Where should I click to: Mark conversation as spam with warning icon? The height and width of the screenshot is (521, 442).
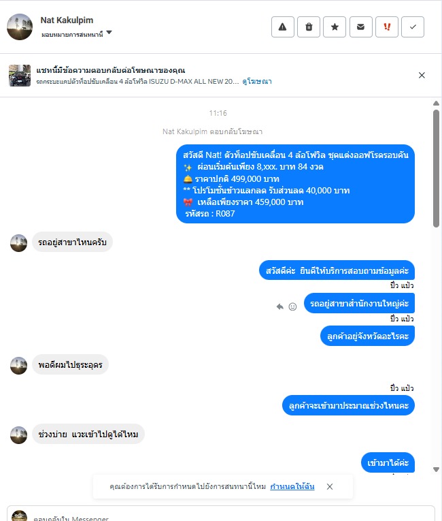pyautogui.click(x=283, y=27)
